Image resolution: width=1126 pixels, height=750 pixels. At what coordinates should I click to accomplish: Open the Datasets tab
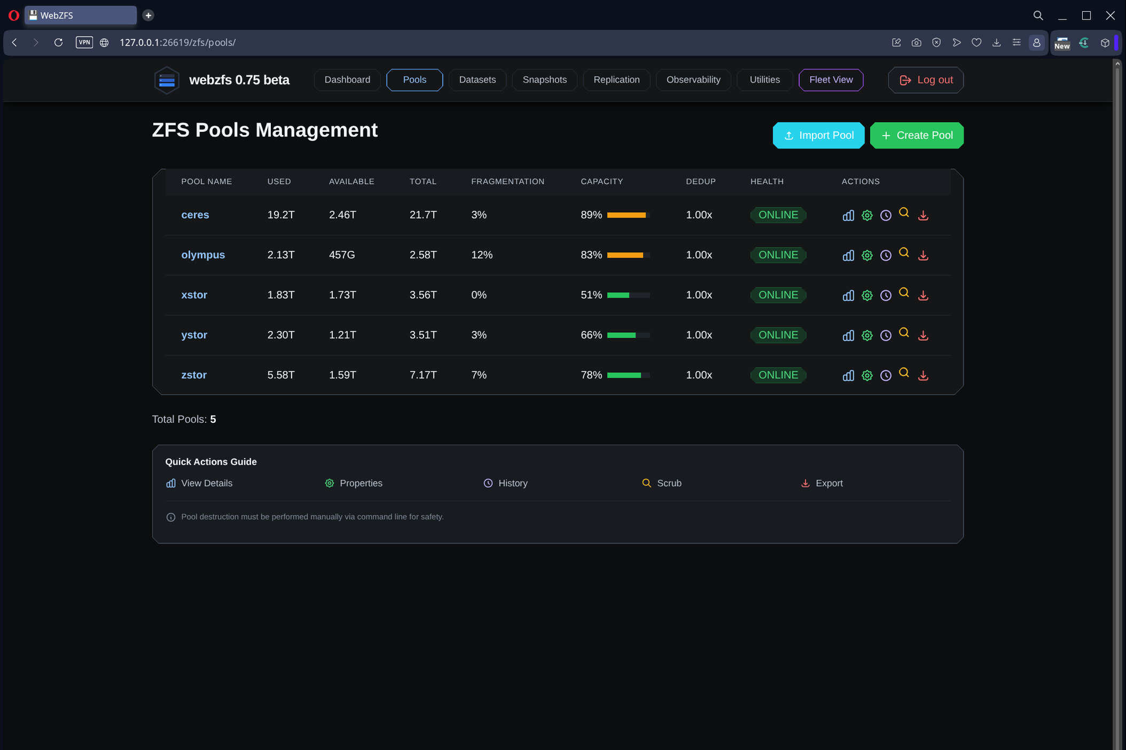(x=477, y=79)
